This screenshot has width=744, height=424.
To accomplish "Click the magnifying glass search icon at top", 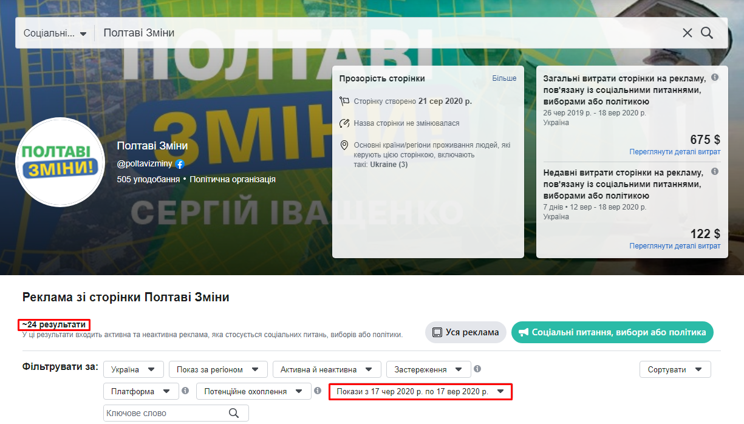I will [x=707, y=33].
